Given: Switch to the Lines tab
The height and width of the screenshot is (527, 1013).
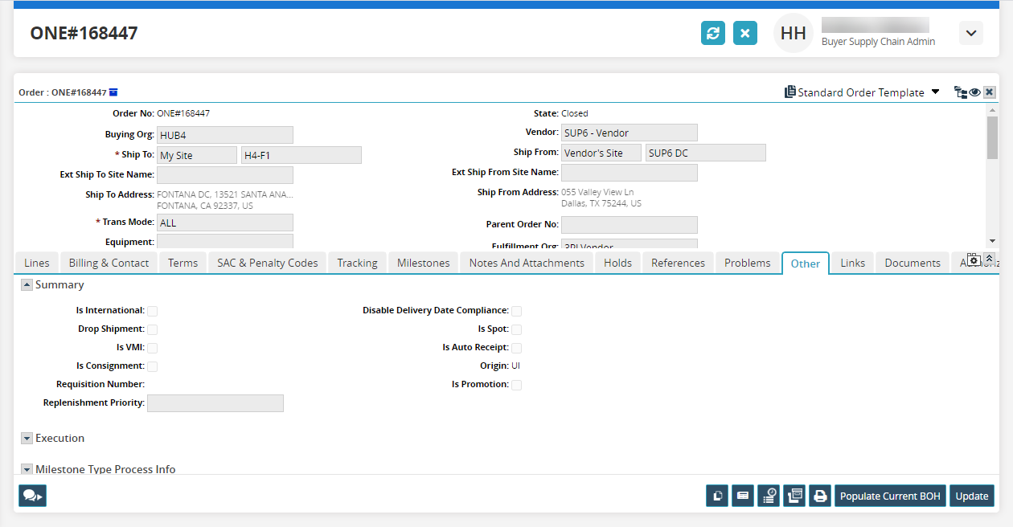Looking at the screenshot, I should 37,263.
